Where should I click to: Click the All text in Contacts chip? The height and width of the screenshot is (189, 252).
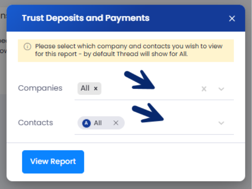pos(98,123)
